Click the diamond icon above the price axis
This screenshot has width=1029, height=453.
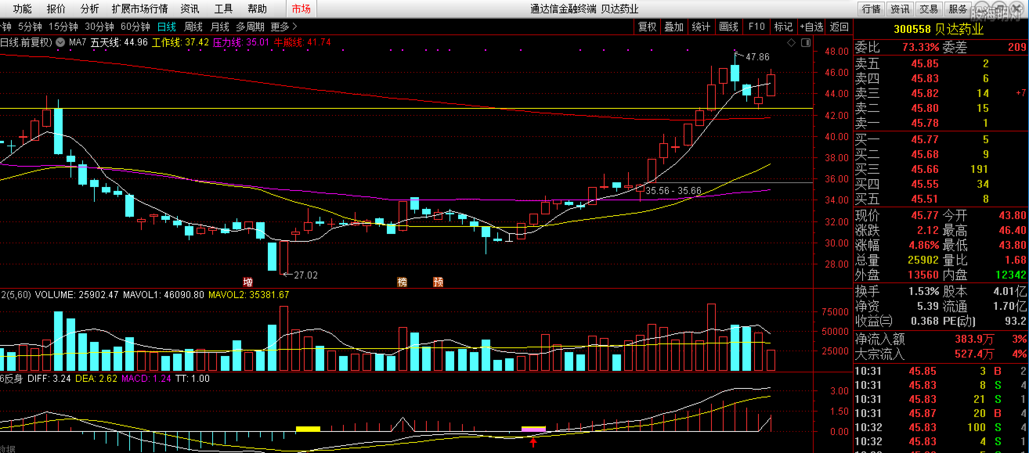tap(791, 43)
